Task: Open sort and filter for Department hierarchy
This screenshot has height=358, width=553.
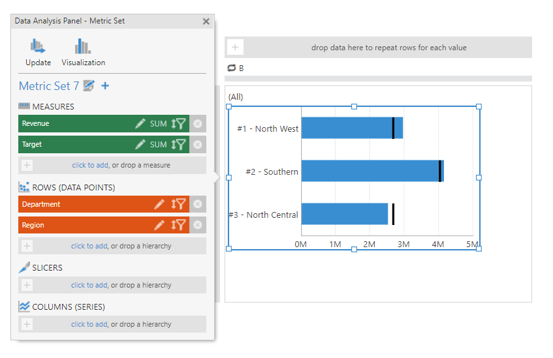Action: tap(178, 205)
